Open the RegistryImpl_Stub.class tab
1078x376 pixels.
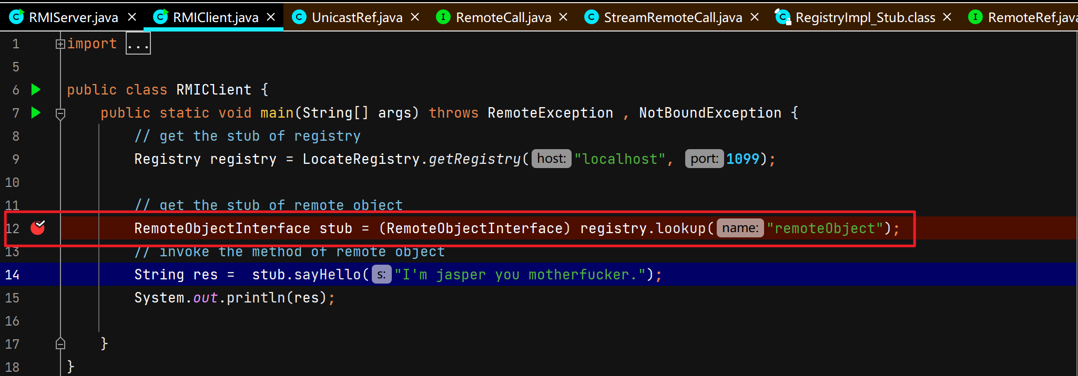(x=865, y=17)
